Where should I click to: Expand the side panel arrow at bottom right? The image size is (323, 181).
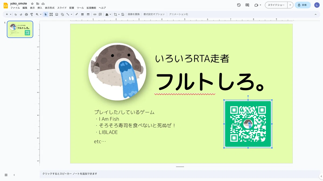point(321,176)
